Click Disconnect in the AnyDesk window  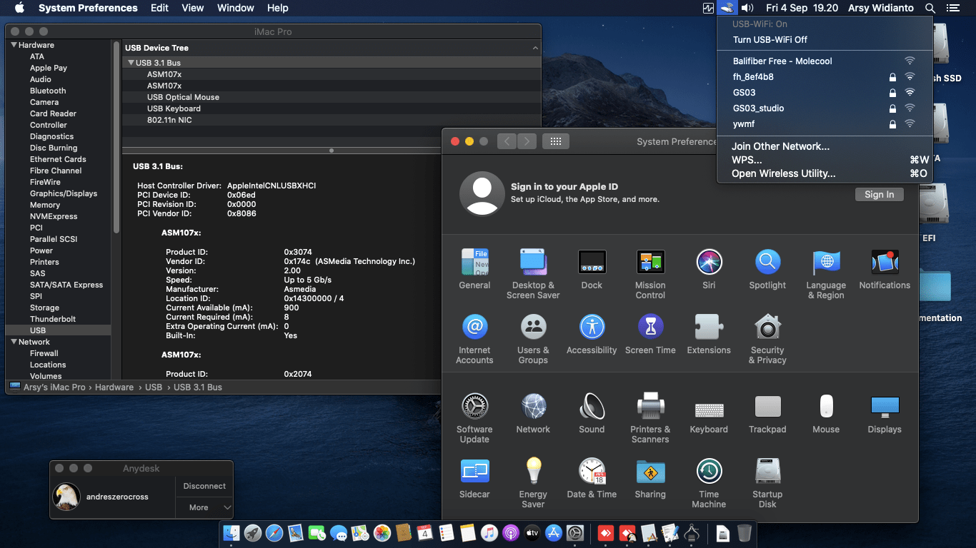click(x=204, y=486)
